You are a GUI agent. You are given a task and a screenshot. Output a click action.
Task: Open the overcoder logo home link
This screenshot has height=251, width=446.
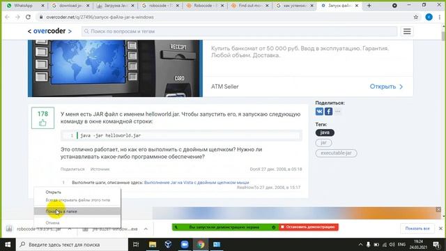coord(49,31)
